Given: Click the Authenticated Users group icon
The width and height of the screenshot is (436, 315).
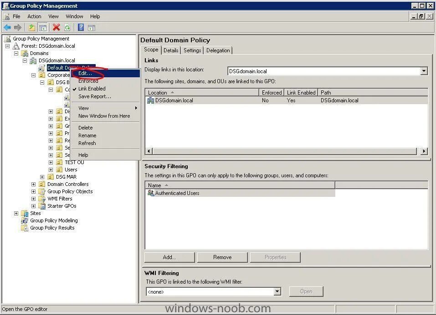Looking at the screenshot, I should click(151, 193).
